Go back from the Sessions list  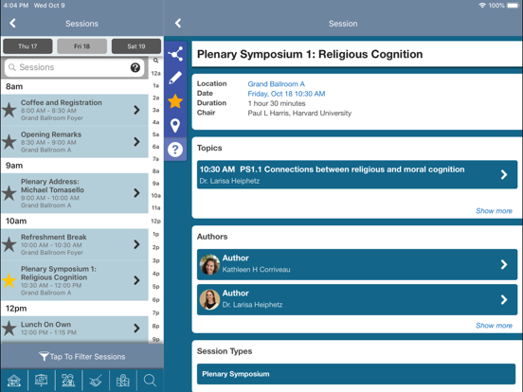click(12, 23)
